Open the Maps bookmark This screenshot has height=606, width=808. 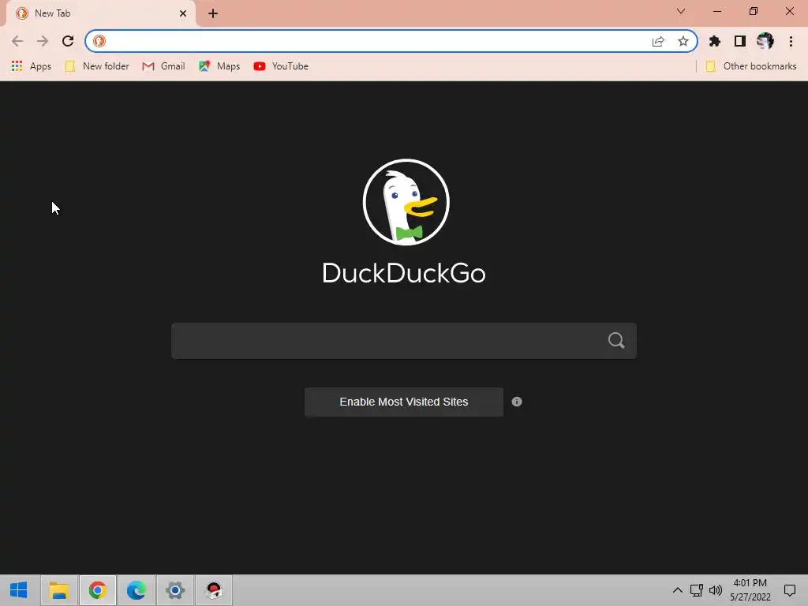click(219, 66)
